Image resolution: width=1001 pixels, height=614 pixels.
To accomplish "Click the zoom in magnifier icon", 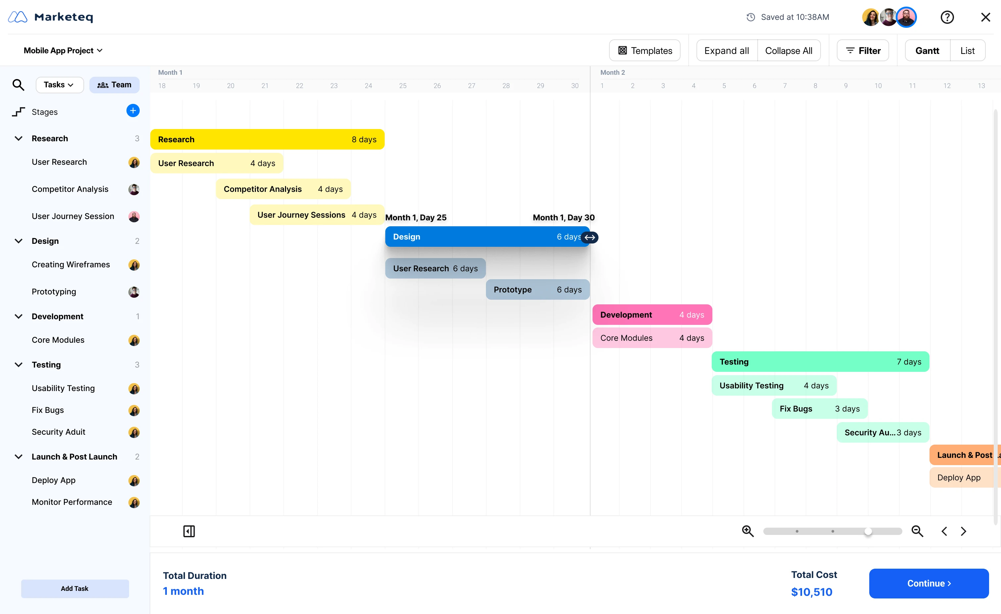I will tap(748, 531).
